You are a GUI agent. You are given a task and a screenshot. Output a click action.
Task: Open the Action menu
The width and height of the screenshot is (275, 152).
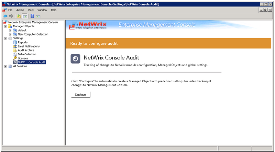20,10
